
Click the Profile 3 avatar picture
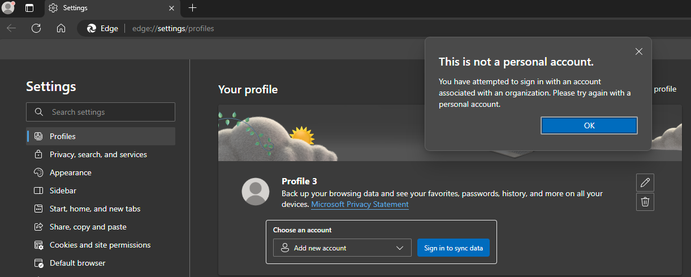click(x=256, y=191)
